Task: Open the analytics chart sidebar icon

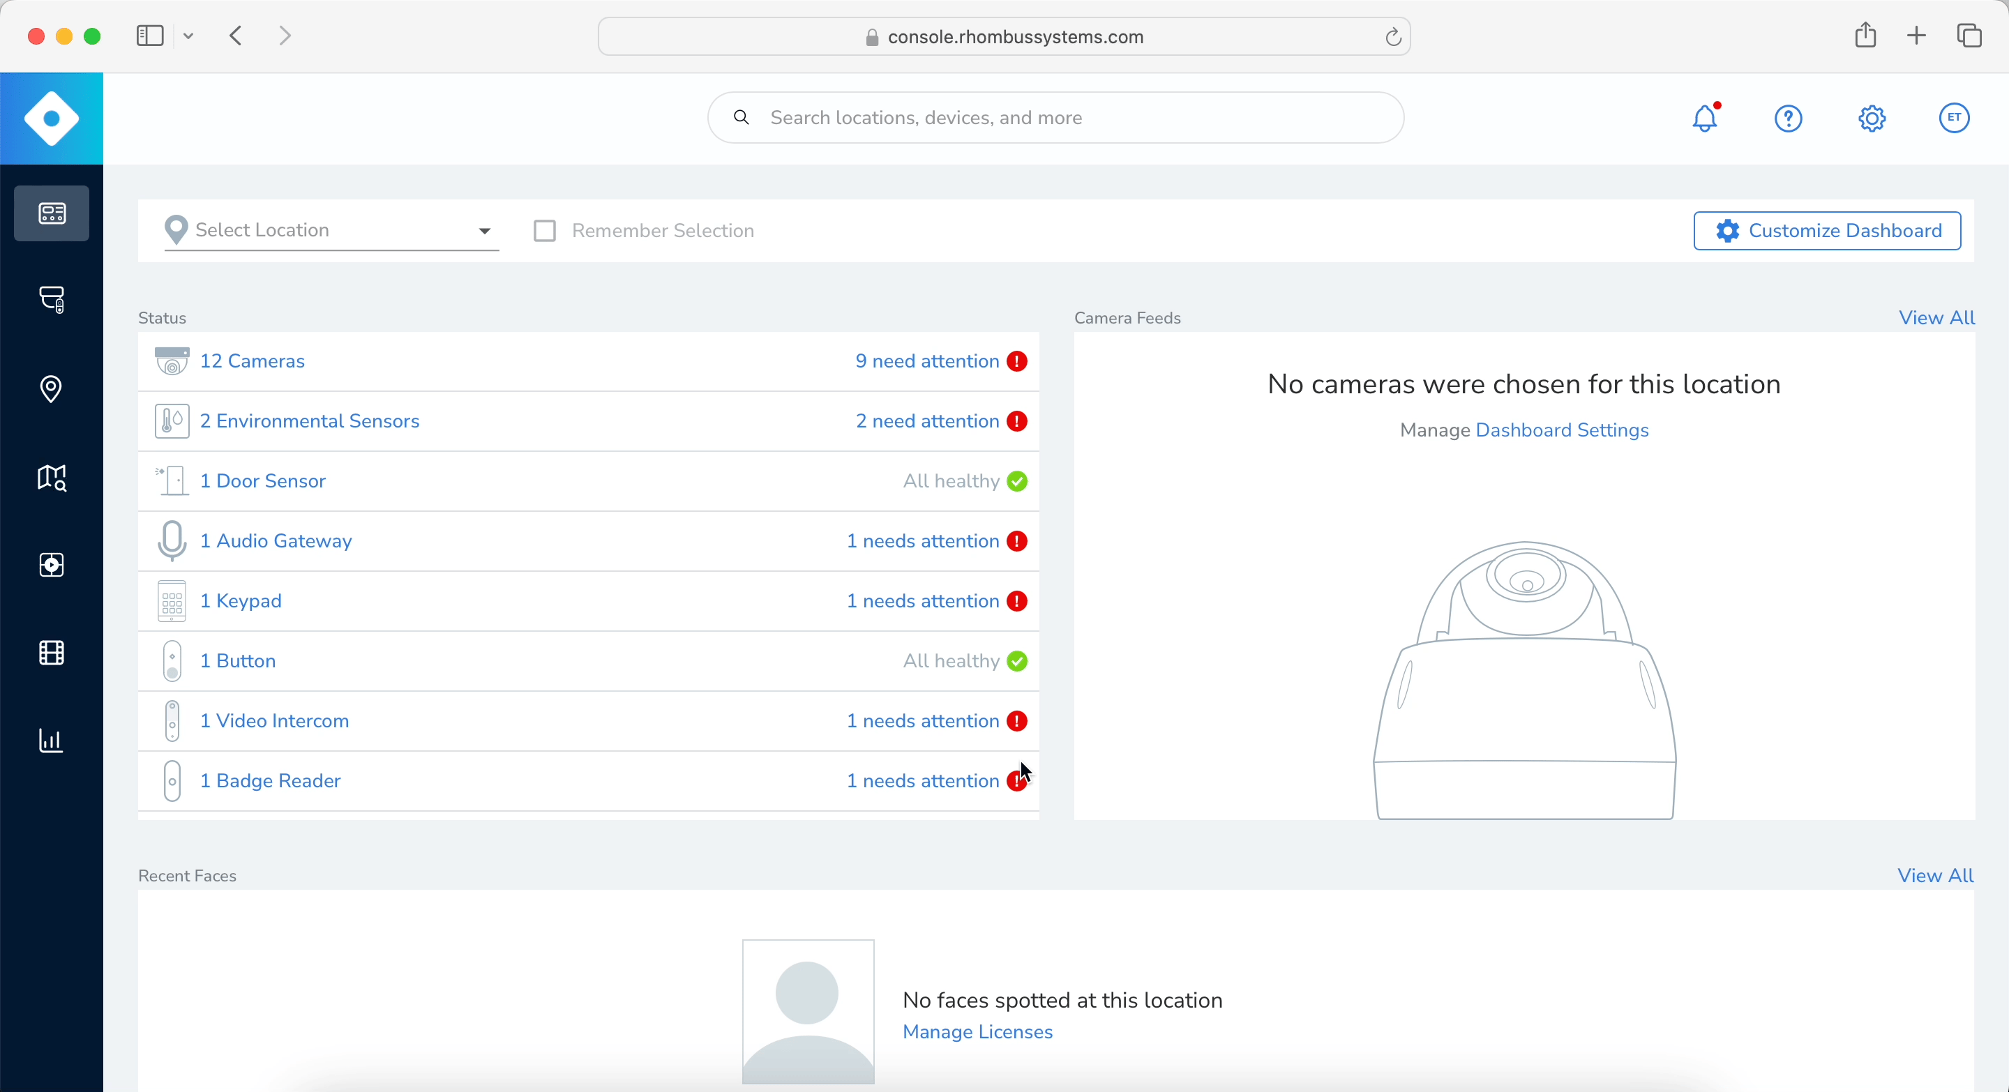Action: [x=52, y=741]
